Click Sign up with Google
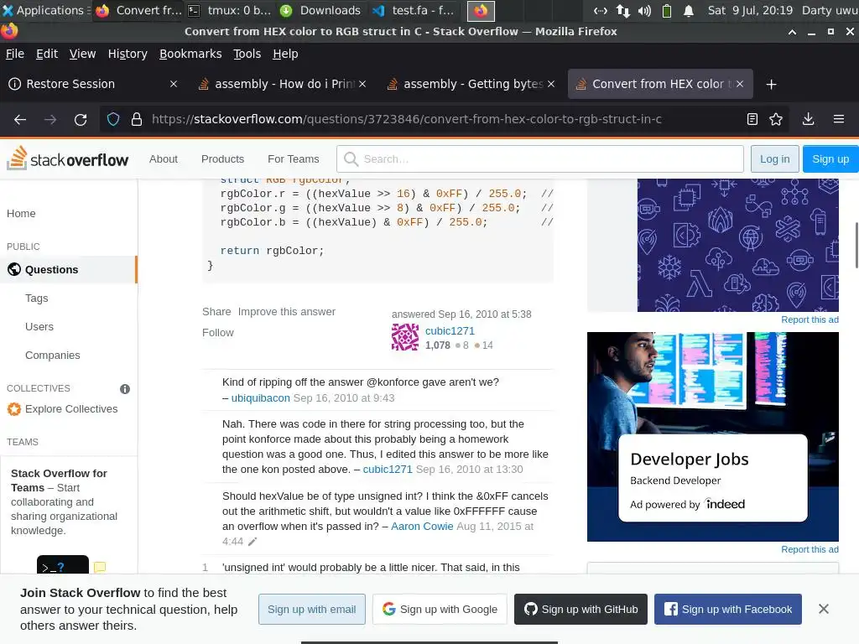The image size is (859, 644). (440, 609)
